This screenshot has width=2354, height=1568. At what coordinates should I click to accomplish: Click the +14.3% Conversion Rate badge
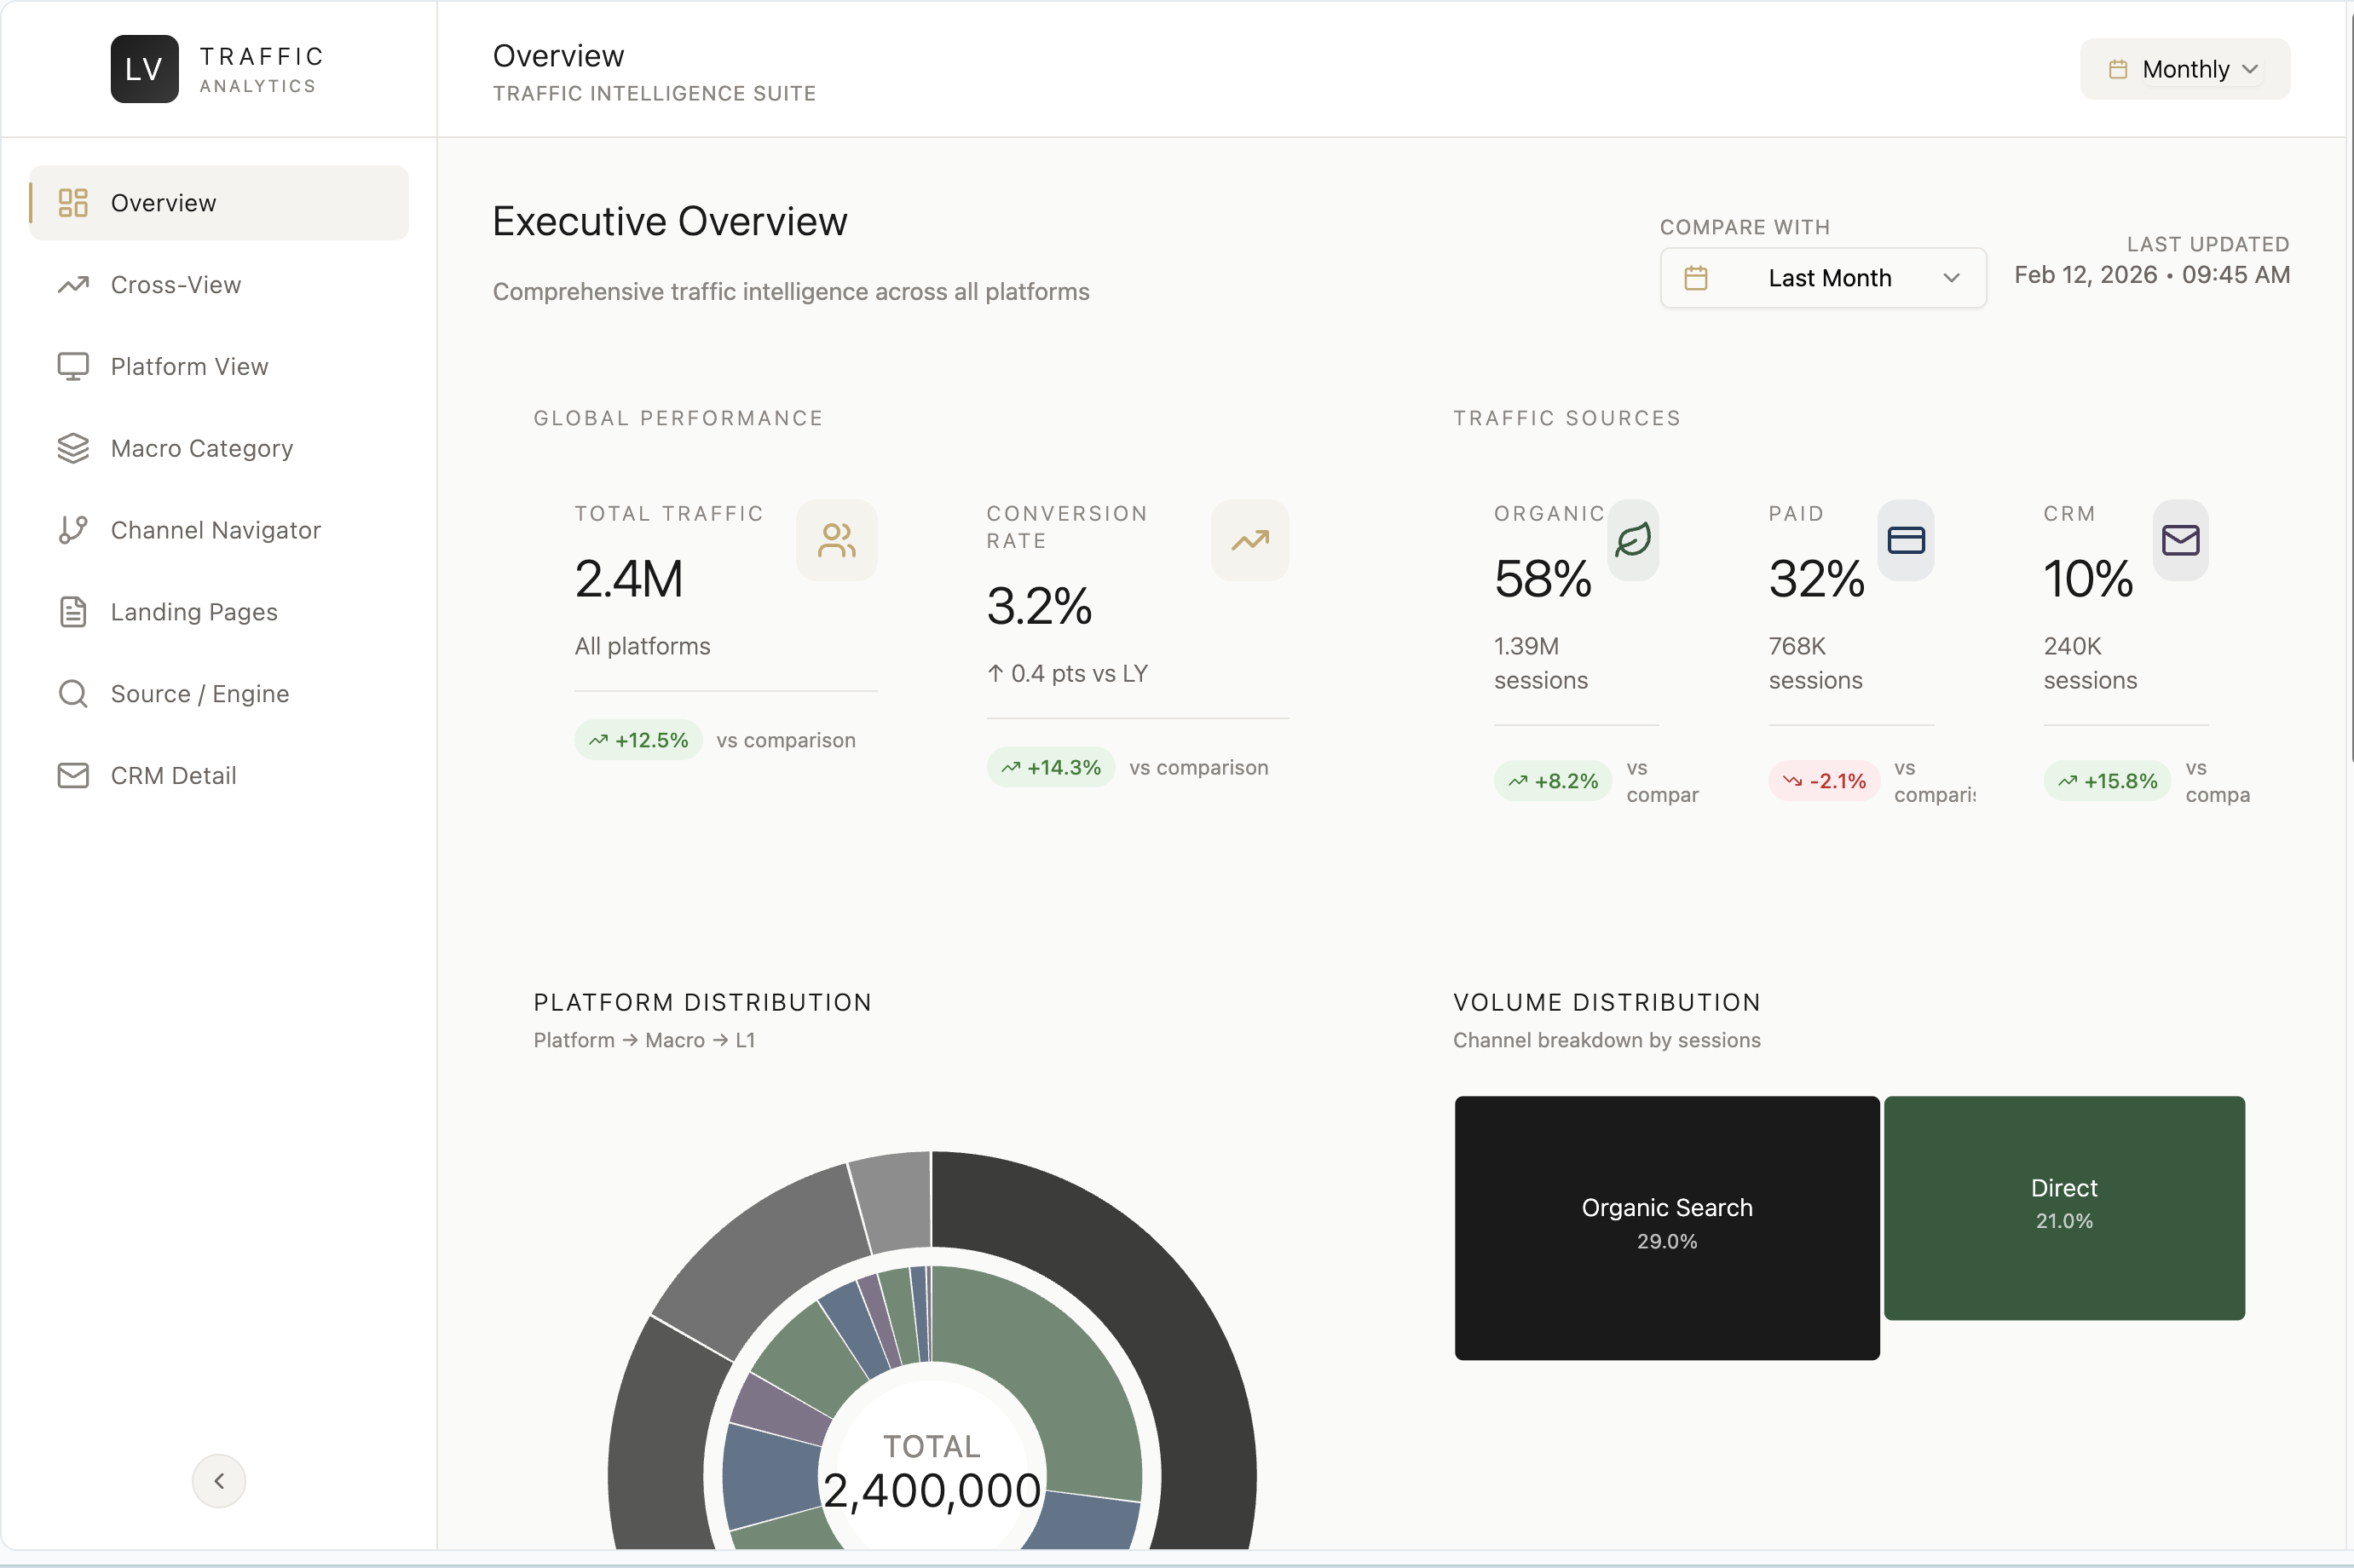(x=1050, y=768)
